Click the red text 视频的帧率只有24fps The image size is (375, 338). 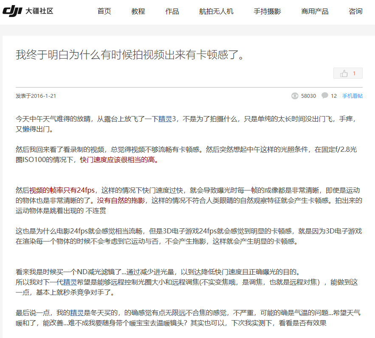tap(62, 190)
